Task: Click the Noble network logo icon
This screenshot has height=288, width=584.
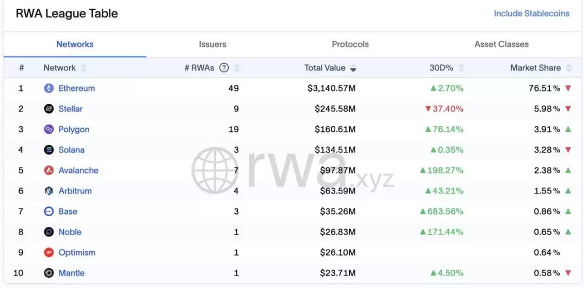Action: coord(49,232)
